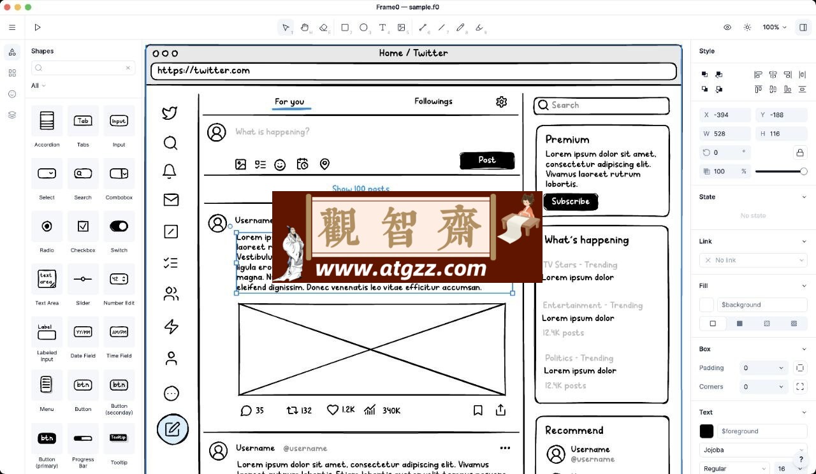Select the Highlighter tool
816x474 pixels.
coord(480,27)
